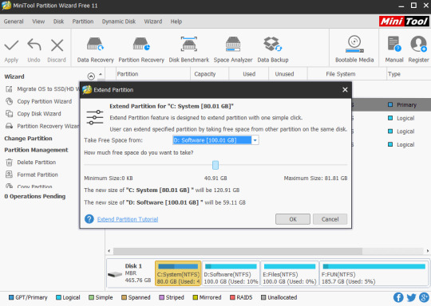Select the E:Files partition block
Viewport: 431px width, 306px height.
point(290,273)
